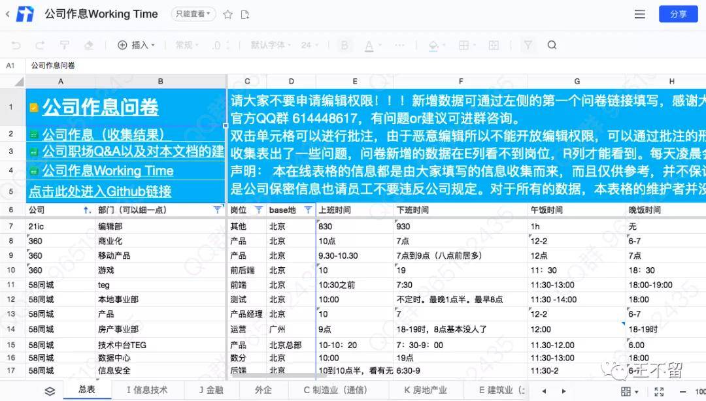The image size is (706, 401).
Task: Click the merge cells icon
Action: tap(494, 45)
